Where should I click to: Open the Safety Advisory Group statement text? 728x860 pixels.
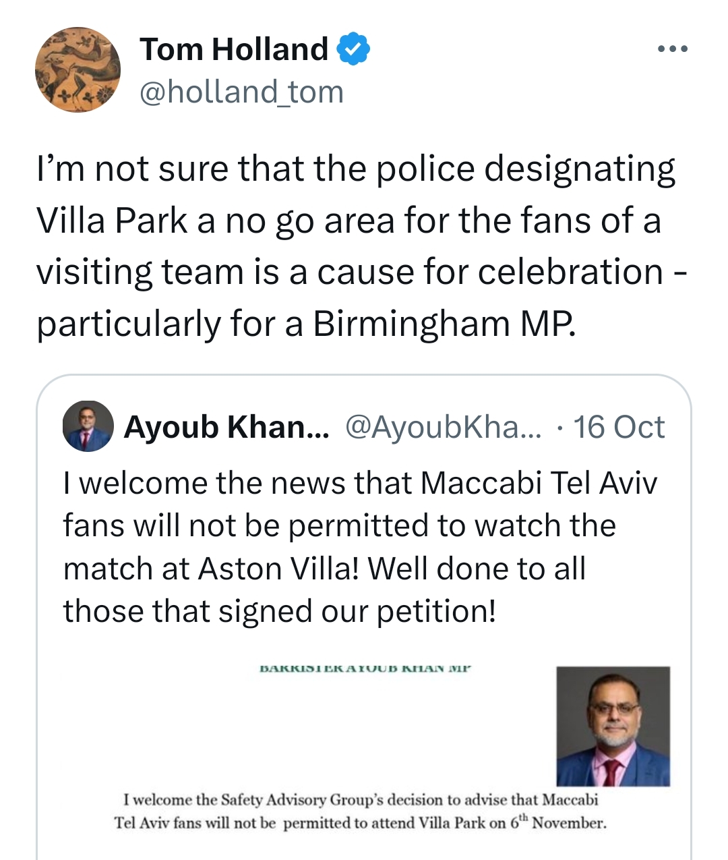click(361, 811)
